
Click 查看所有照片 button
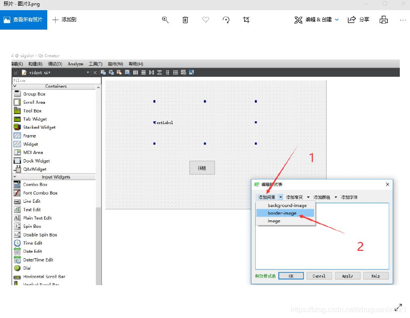24,19
